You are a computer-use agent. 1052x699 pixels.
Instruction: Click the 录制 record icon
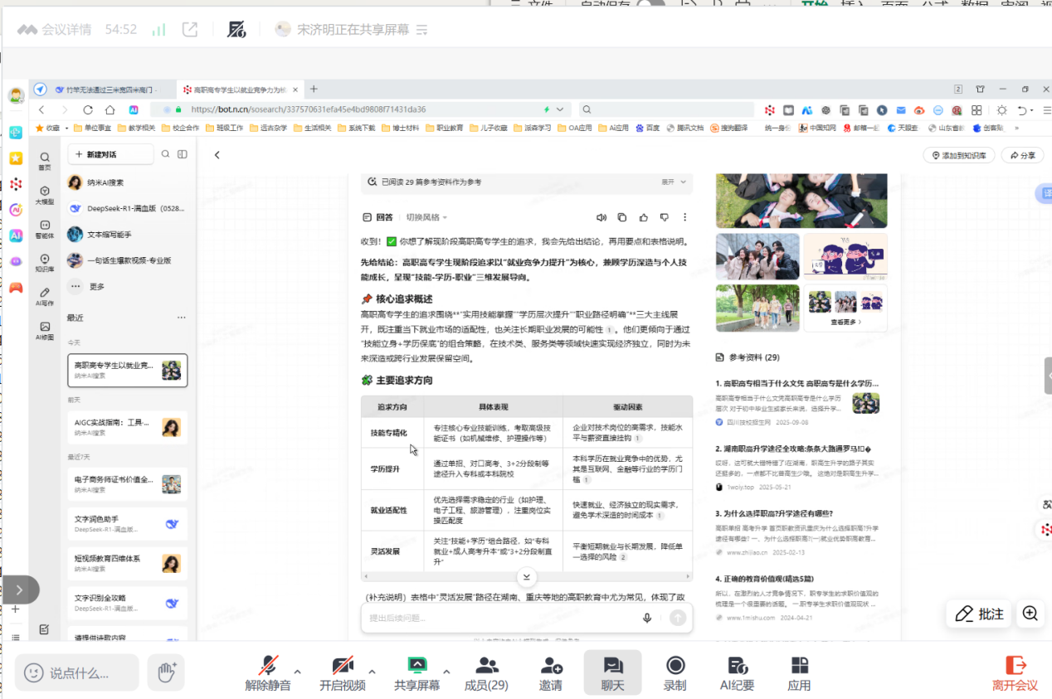pyautogui.click(x=675, y=672)
